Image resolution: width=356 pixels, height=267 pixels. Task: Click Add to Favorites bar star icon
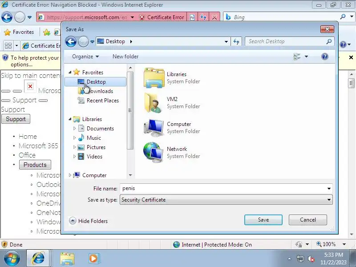(x=47, y=32)
